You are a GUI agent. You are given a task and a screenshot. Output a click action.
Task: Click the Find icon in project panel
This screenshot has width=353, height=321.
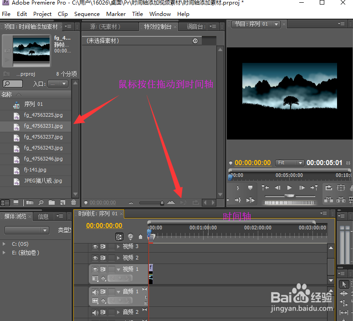tap(41, 202)
